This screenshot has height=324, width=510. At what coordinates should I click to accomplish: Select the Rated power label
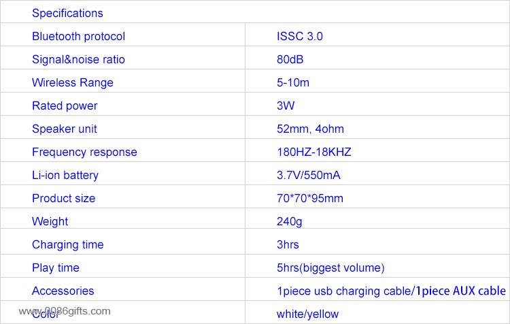point(65,106)
